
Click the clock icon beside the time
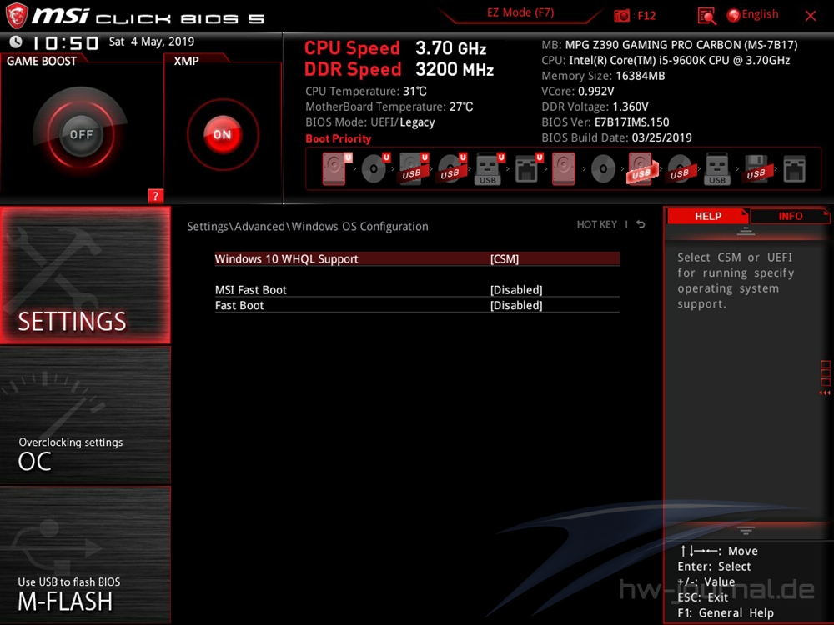pos(16,42)
